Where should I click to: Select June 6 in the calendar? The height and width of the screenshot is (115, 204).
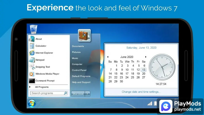[144, 66]
